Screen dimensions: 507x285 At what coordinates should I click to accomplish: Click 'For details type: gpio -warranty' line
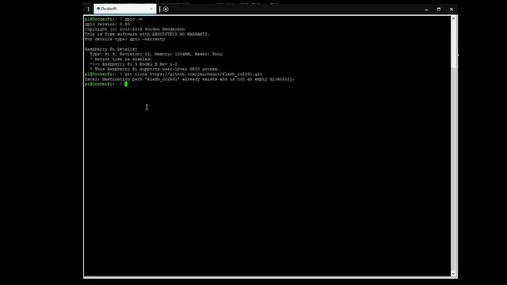(125, 39)
